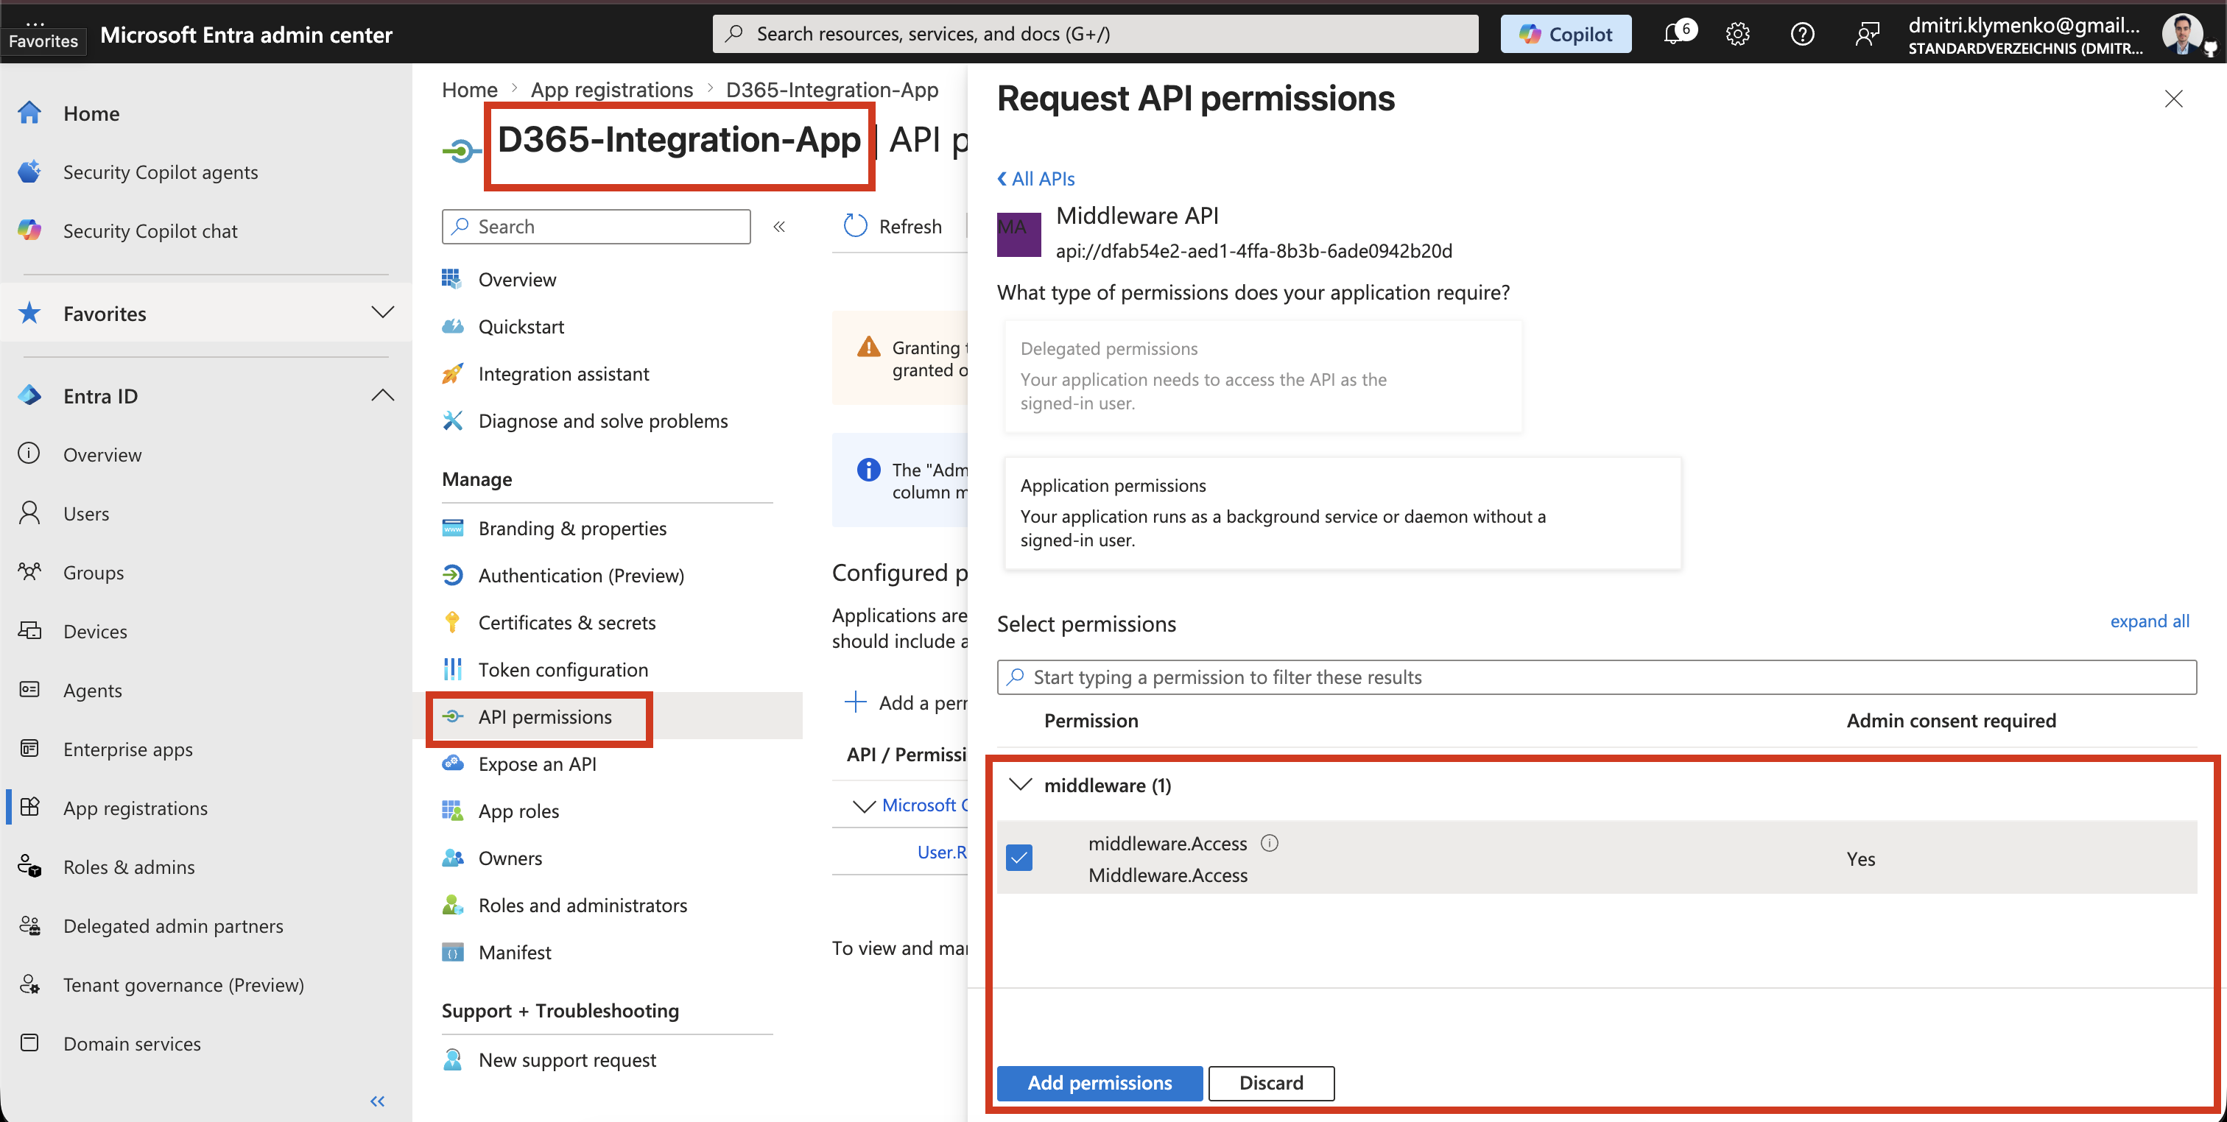Close the Request API permissions panel
This screenshot has height=1122, width=2227.
[2173, 99]
